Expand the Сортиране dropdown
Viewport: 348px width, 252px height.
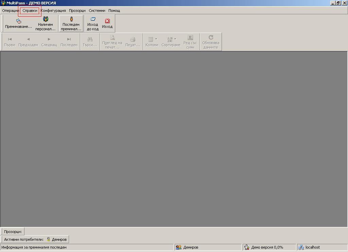point(175,39)
